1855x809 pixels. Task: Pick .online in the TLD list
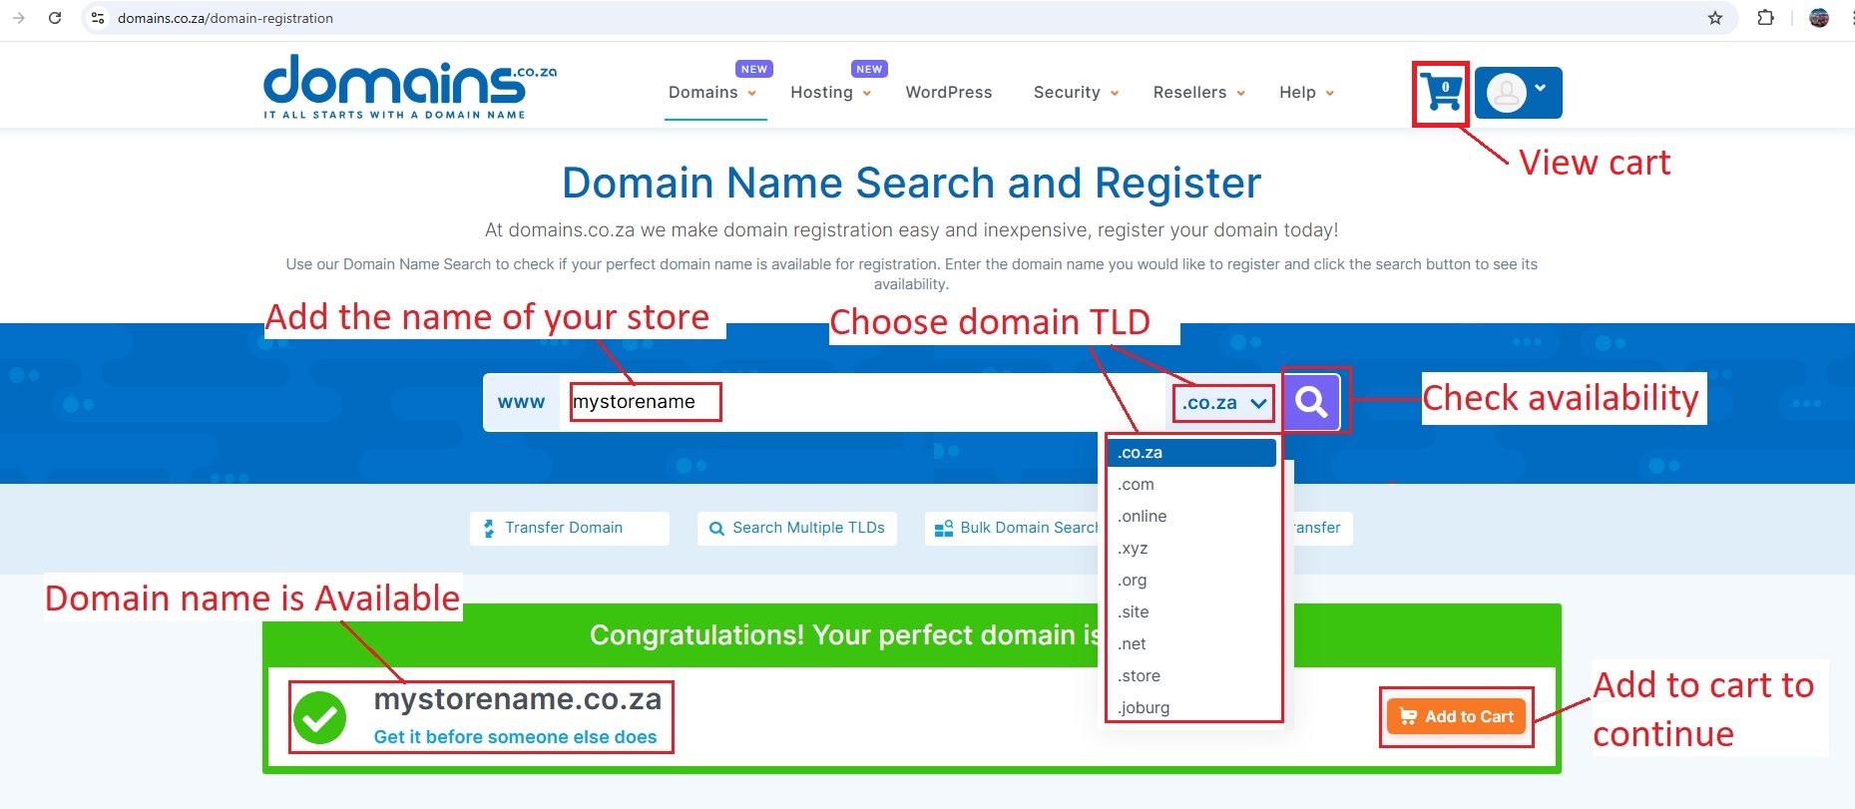click(1143, 517)
